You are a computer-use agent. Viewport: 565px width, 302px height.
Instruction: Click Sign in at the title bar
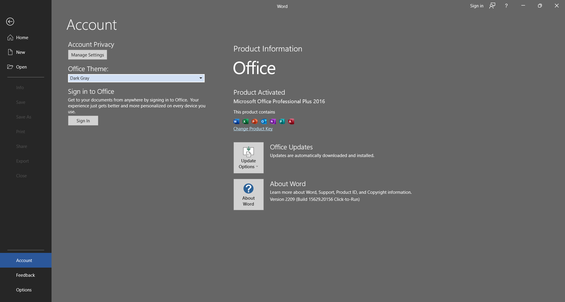click(477, 6)
